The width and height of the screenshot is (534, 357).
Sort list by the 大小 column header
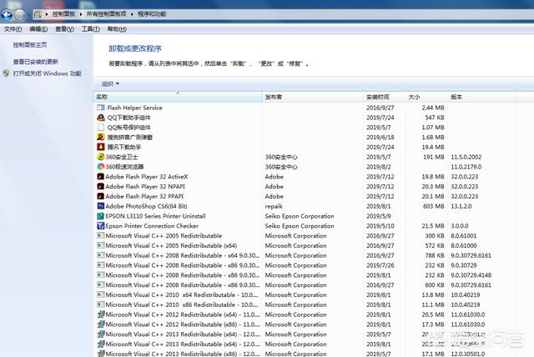click(426, 97)
